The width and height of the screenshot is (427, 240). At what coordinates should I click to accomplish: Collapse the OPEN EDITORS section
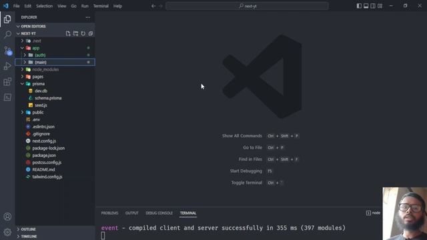(55, 27)
